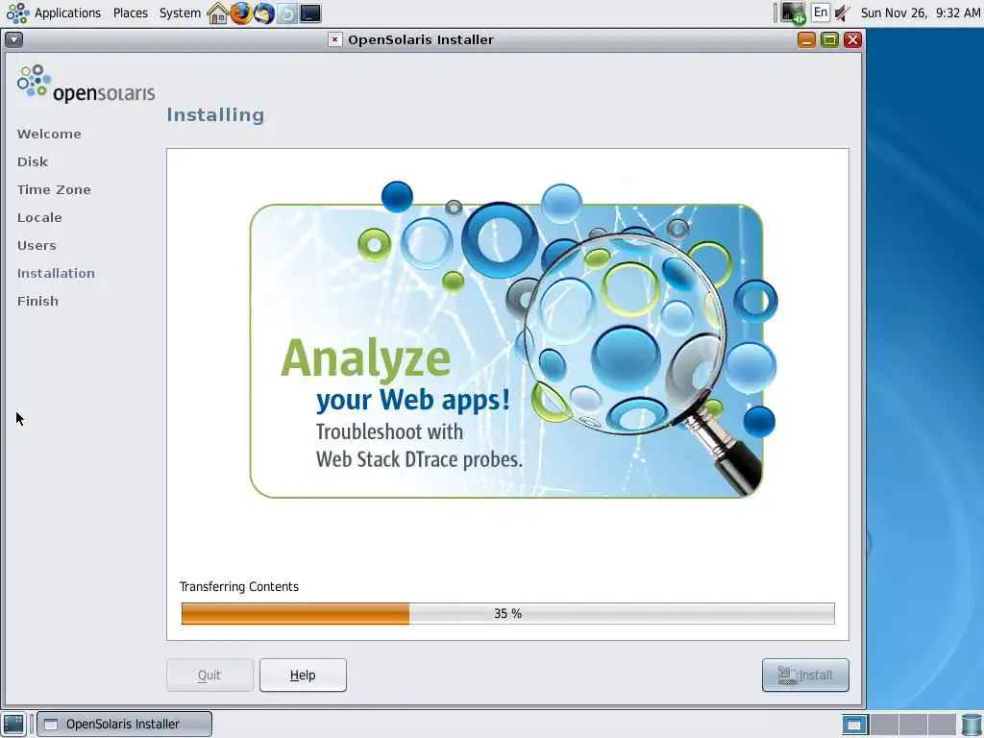Screen dimensions: 984x738
Task: Select the Time Zone step in sidebar
Action: pos(54,189)
